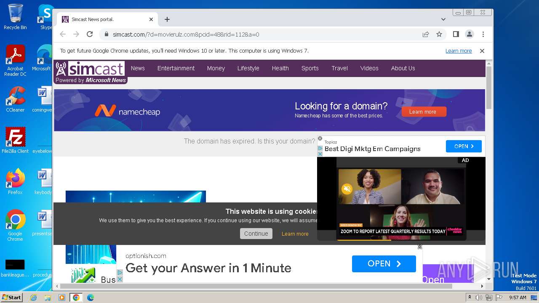Image resolution: width=539 pixels, height=303 pixels.
Task: Launch Firefox from the desktop
Action: coord(15,182)
